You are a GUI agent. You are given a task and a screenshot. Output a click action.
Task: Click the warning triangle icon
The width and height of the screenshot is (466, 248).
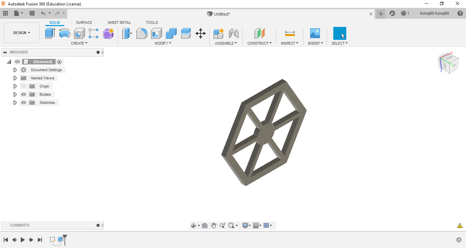pyautogui.click(x=460, y=226)
